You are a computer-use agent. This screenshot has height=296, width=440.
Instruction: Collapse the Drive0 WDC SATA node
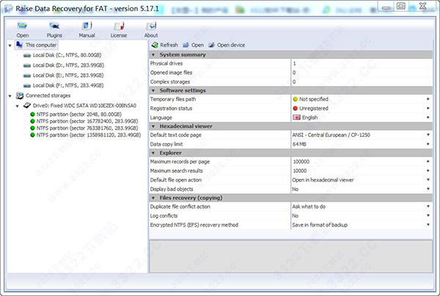click(18, 106)
